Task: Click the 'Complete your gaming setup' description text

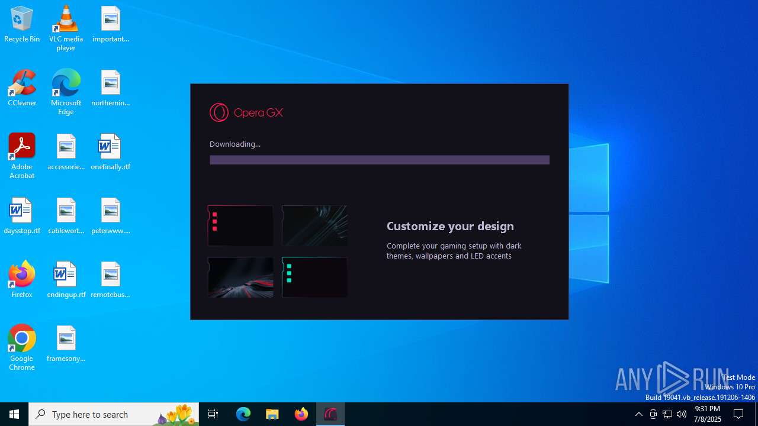Action: click(x=454, y=251)
